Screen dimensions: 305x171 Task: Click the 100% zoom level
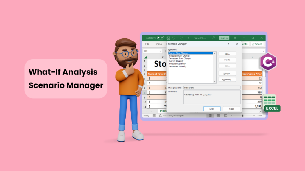pyautogui.click(x=260, y=116)
